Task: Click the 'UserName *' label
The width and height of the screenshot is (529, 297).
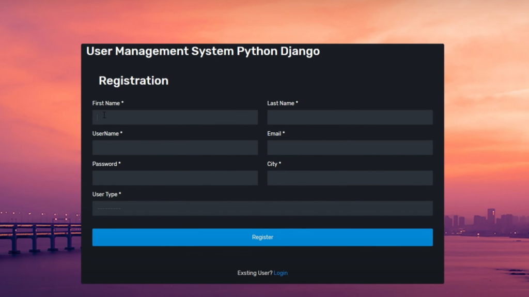Action: (x=107, y=134)
